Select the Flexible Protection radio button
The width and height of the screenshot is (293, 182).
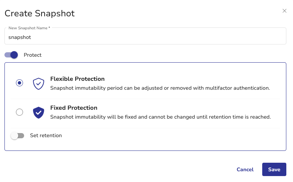[20, 83]
